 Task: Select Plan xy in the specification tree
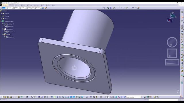7,13
